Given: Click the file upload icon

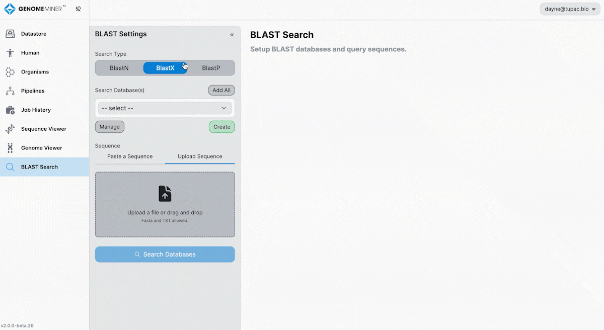Looking at the screenshot, I should point(165,194).
